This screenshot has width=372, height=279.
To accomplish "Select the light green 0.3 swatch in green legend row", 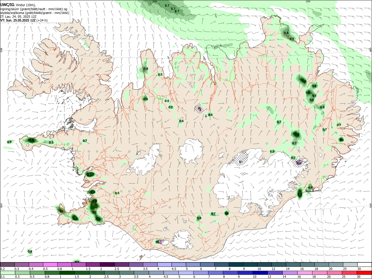I will pyautogui.click(x=22, y=273).
